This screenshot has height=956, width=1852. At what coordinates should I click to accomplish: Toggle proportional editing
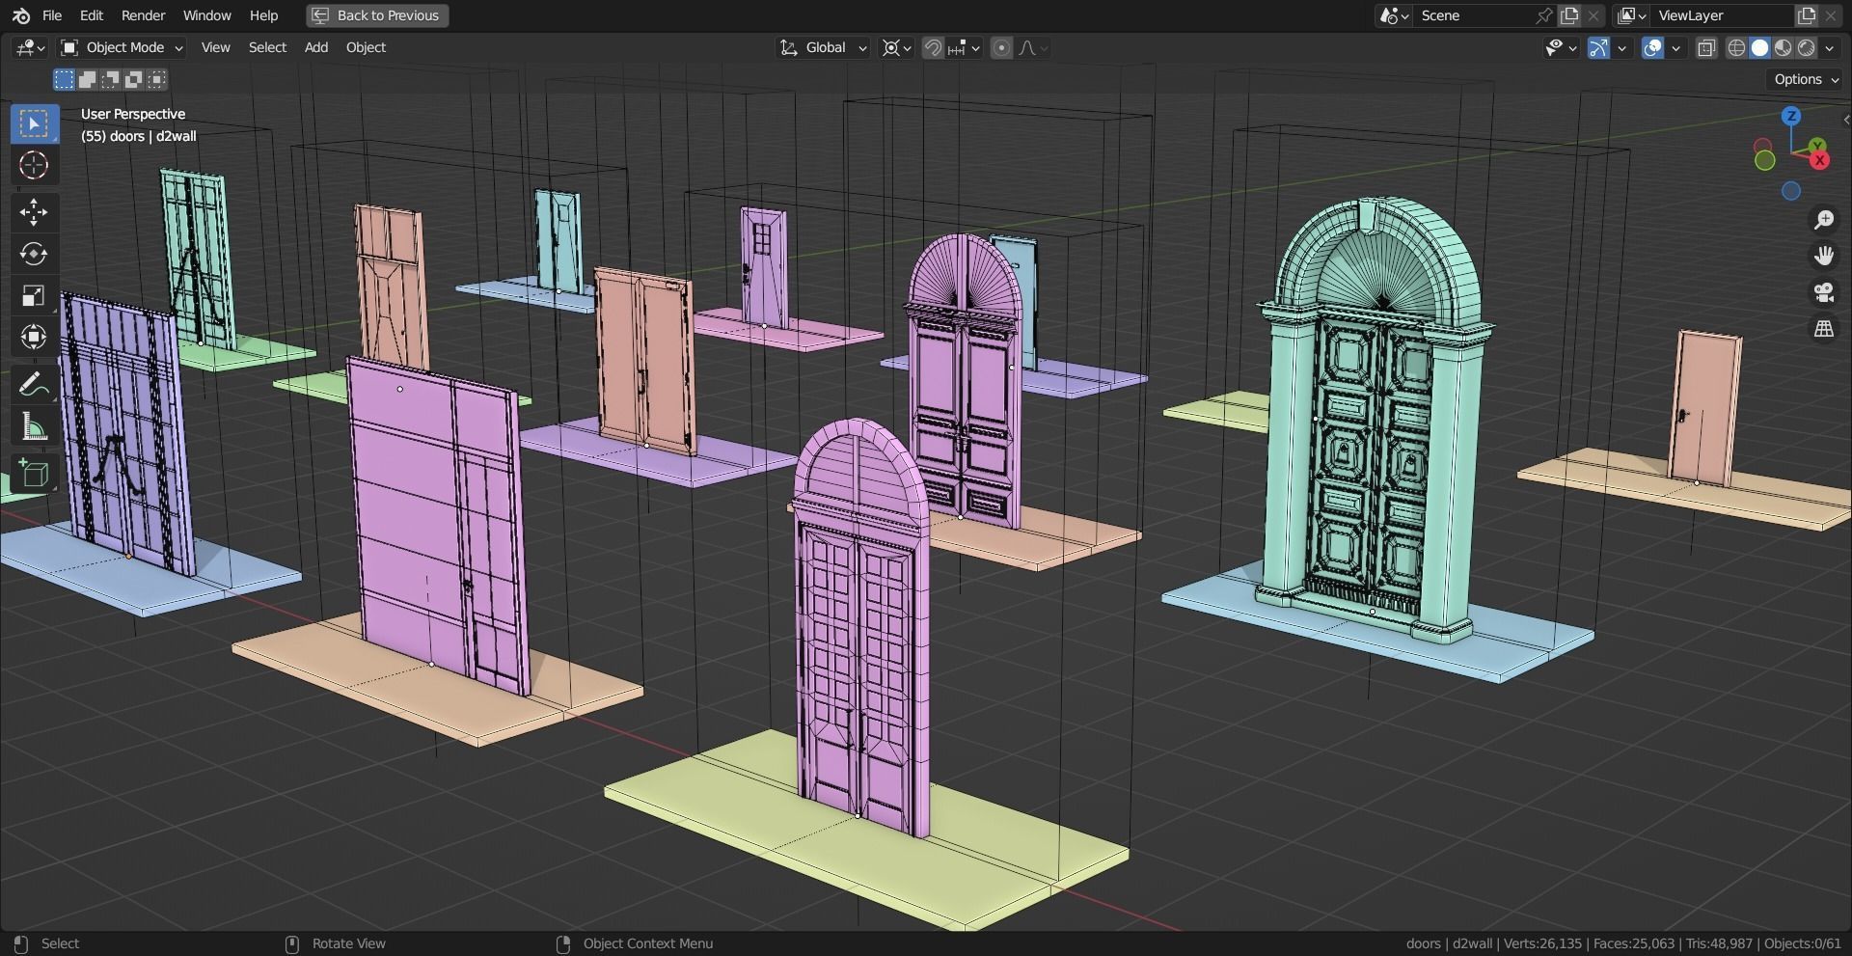pyautogui.click(x=1001, y=47)
